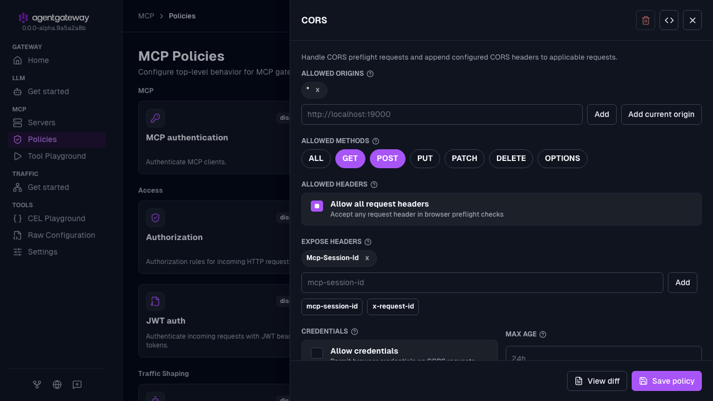This screenshot has height=401, width=713.
Task: Remove the Mcp-Session-Id exposed header
Action: click(x=367, y=258)
